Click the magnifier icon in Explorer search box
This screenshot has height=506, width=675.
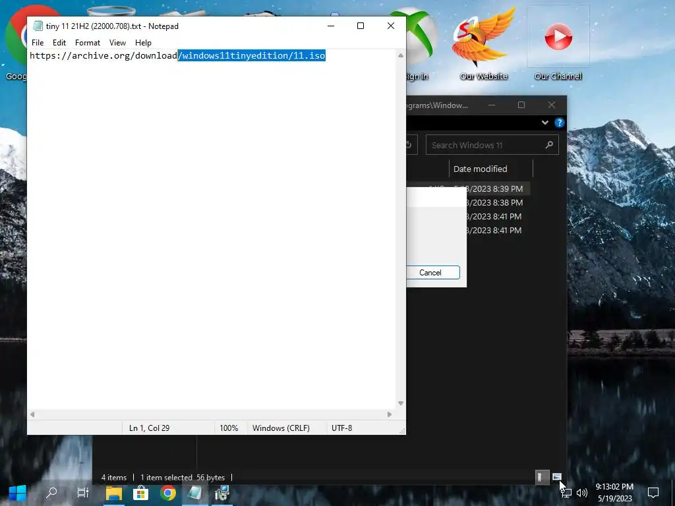coord(549,145)
